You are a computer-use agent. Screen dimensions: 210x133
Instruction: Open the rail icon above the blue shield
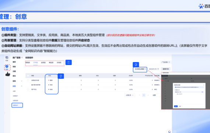click(7, 58)
